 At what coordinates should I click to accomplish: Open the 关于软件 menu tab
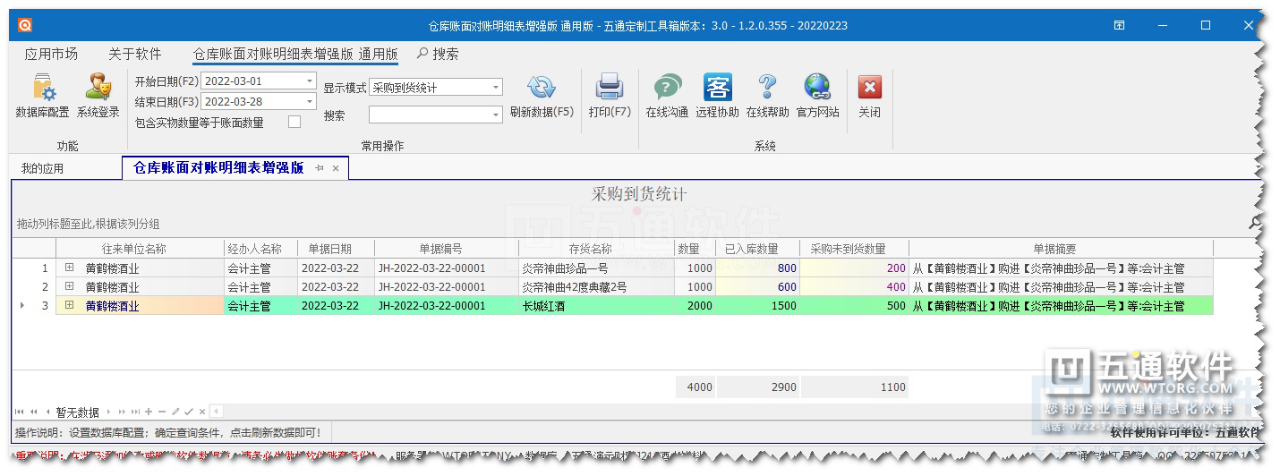[x=134, y=54]
